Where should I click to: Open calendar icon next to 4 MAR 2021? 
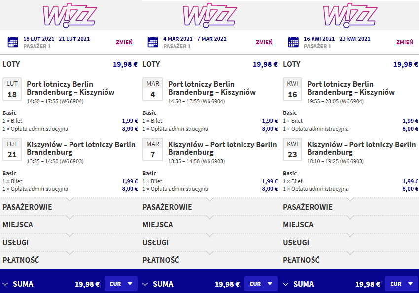[x=153, y=42]
